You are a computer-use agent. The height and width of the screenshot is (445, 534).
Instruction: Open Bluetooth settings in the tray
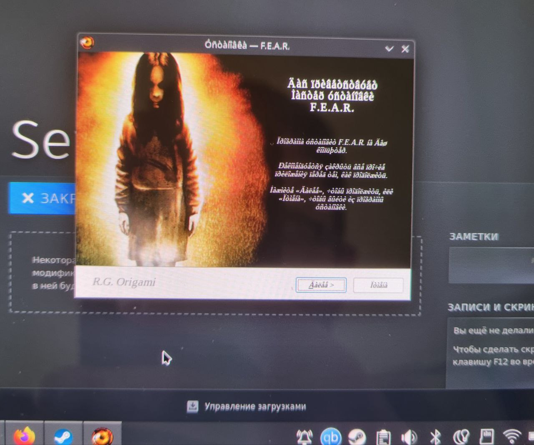point(435,437)
